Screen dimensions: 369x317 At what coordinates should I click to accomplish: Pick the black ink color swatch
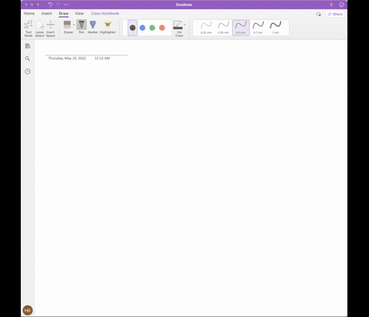point(132,28)
